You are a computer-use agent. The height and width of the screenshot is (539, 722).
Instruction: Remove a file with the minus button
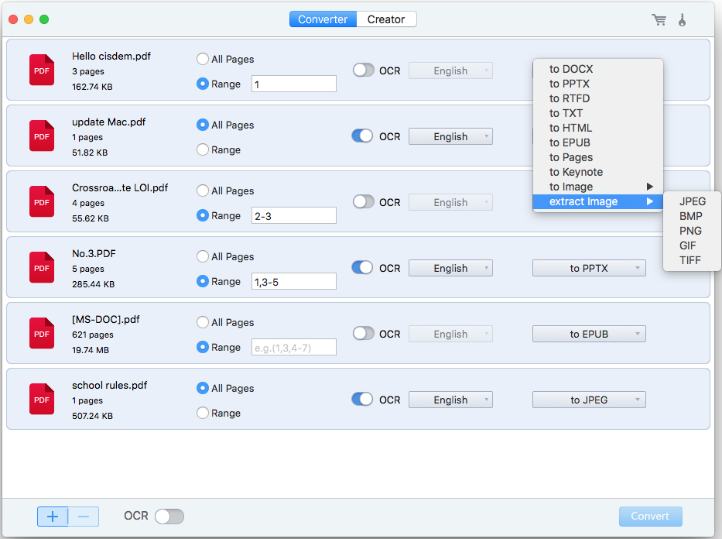click(x=84, y=516)
